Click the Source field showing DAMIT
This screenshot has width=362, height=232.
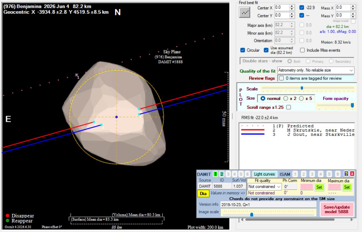tap(205, 186)
